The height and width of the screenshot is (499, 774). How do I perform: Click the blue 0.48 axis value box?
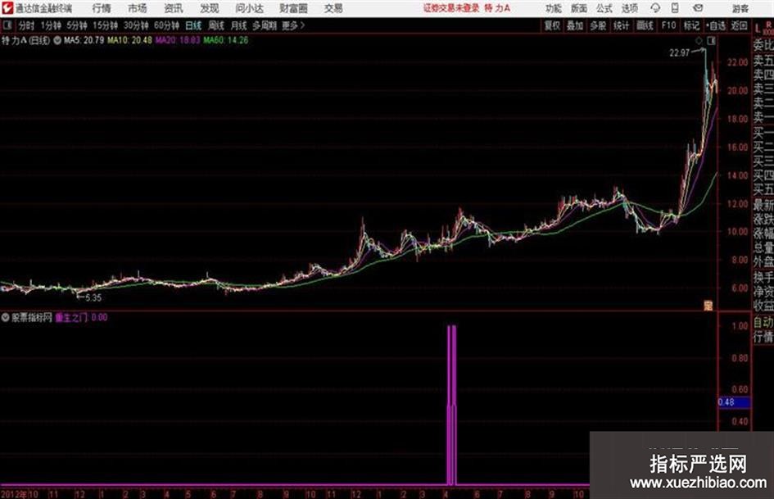(735, 402)
